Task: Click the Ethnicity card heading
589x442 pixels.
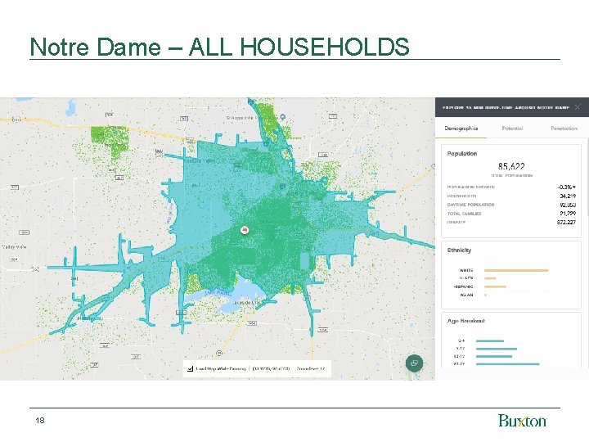Action: point(459,250)
